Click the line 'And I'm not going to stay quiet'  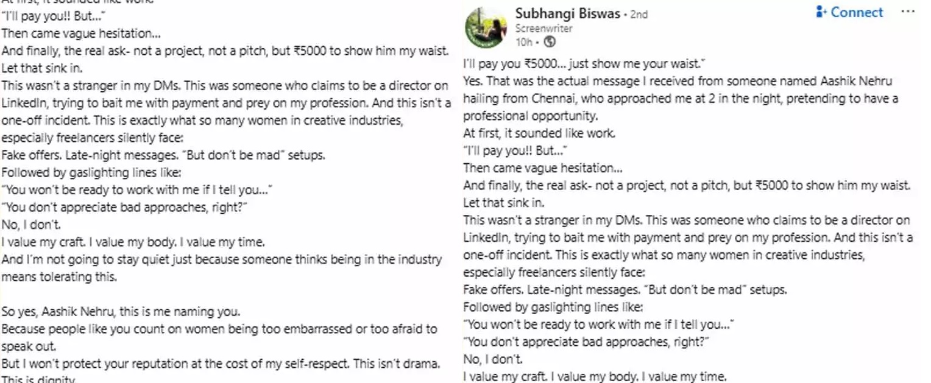(x=221, y=260)
